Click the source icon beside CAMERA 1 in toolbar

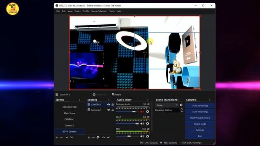pyautogui.click(x=57, y=94)
